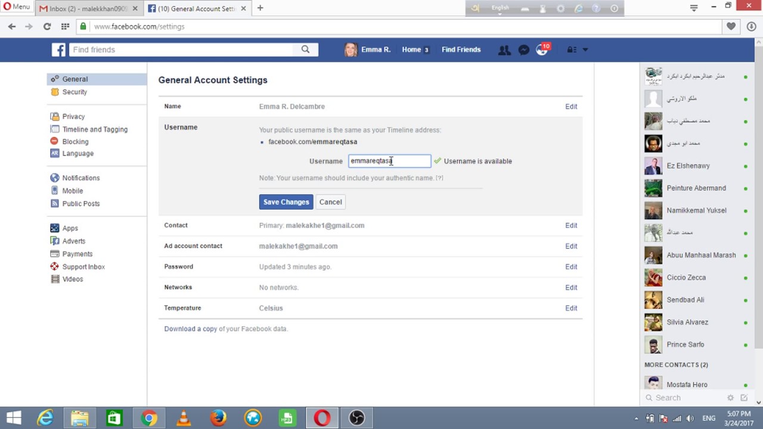Open Find Friends in header
Viewport: 763px width, 429px height.
(x=461, y=49)
